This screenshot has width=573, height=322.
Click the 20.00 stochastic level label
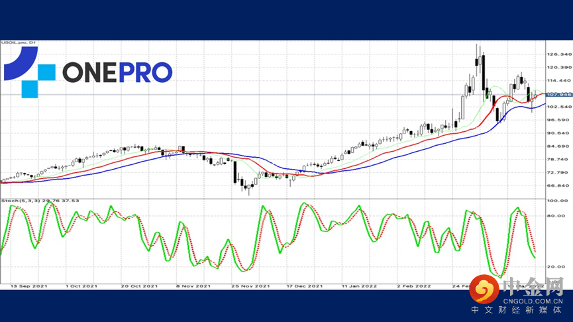(556, 267)
